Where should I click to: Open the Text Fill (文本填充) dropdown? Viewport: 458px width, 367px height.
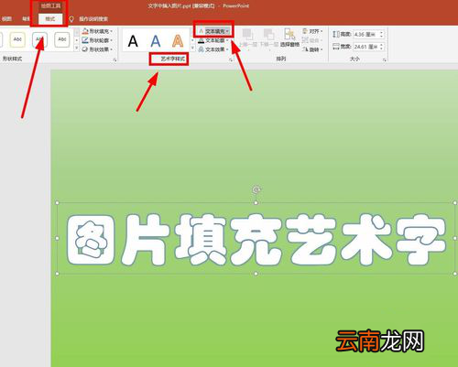(214, 31)
